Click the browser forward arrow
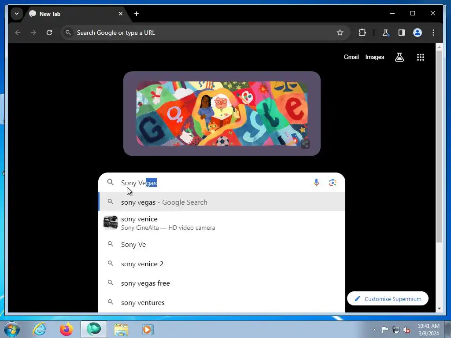Screen dimensions: 451x338 click(33, 33)
